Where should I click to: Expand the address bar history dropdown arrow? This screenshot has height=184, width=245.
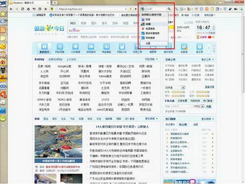(126, 9)
